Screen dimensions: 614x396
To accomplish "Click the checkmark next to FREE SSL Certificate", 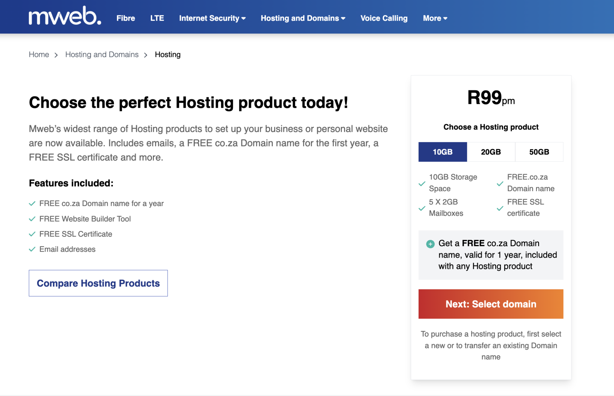I will pos(32,234).
